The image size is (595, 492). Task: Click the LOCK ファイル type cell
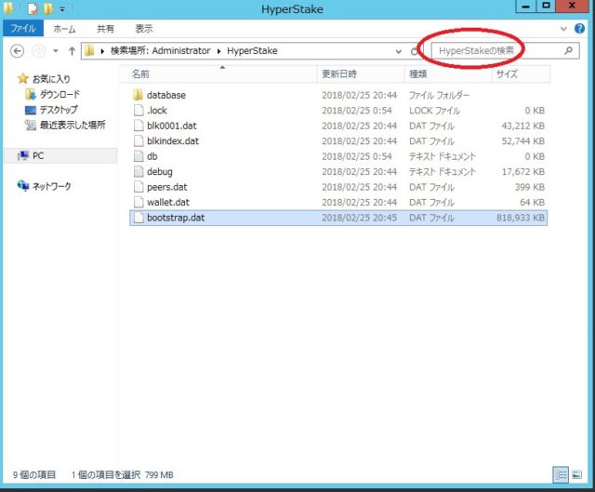434,111
